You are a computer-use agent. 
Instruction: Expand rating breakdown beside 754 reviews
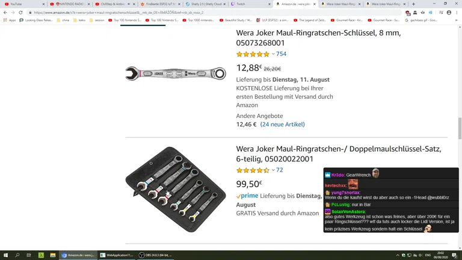click(x=273, y=54)
